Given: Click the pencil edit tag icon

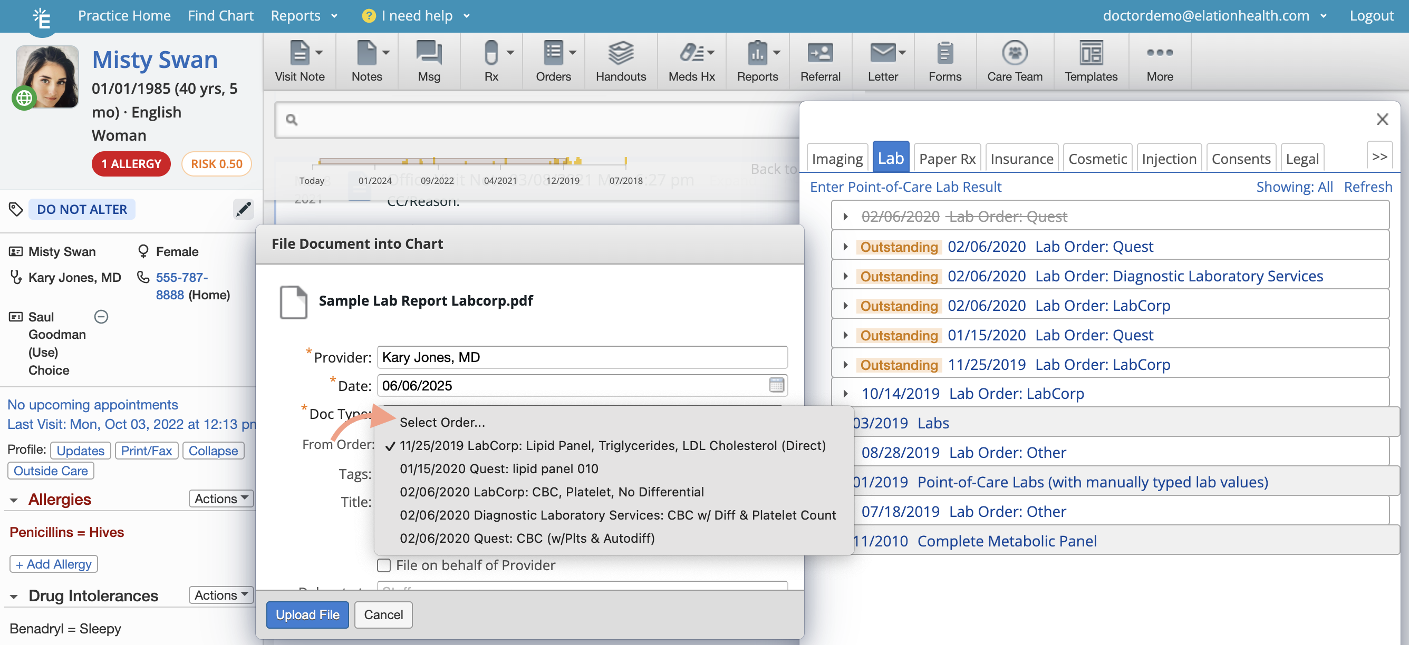Looking at the screenshot, I should tap(244, 209).
